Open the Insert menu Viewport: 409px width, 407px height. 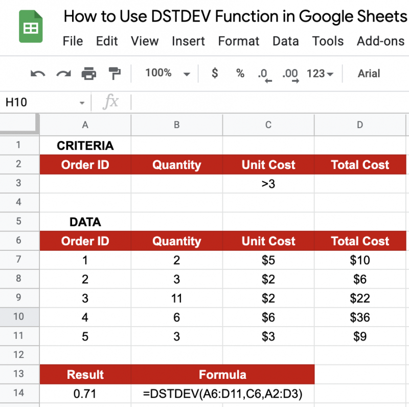coord(188,41)
